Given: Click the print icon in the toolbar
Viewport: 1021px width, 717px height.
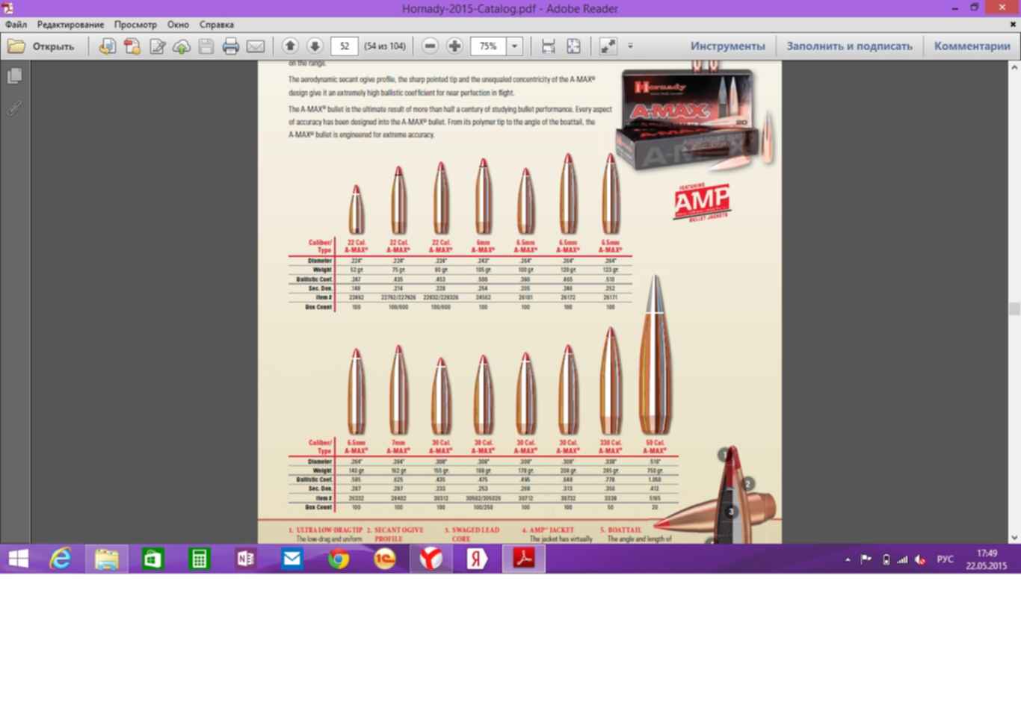Looking at the screenshot, I should pos(230,46).
